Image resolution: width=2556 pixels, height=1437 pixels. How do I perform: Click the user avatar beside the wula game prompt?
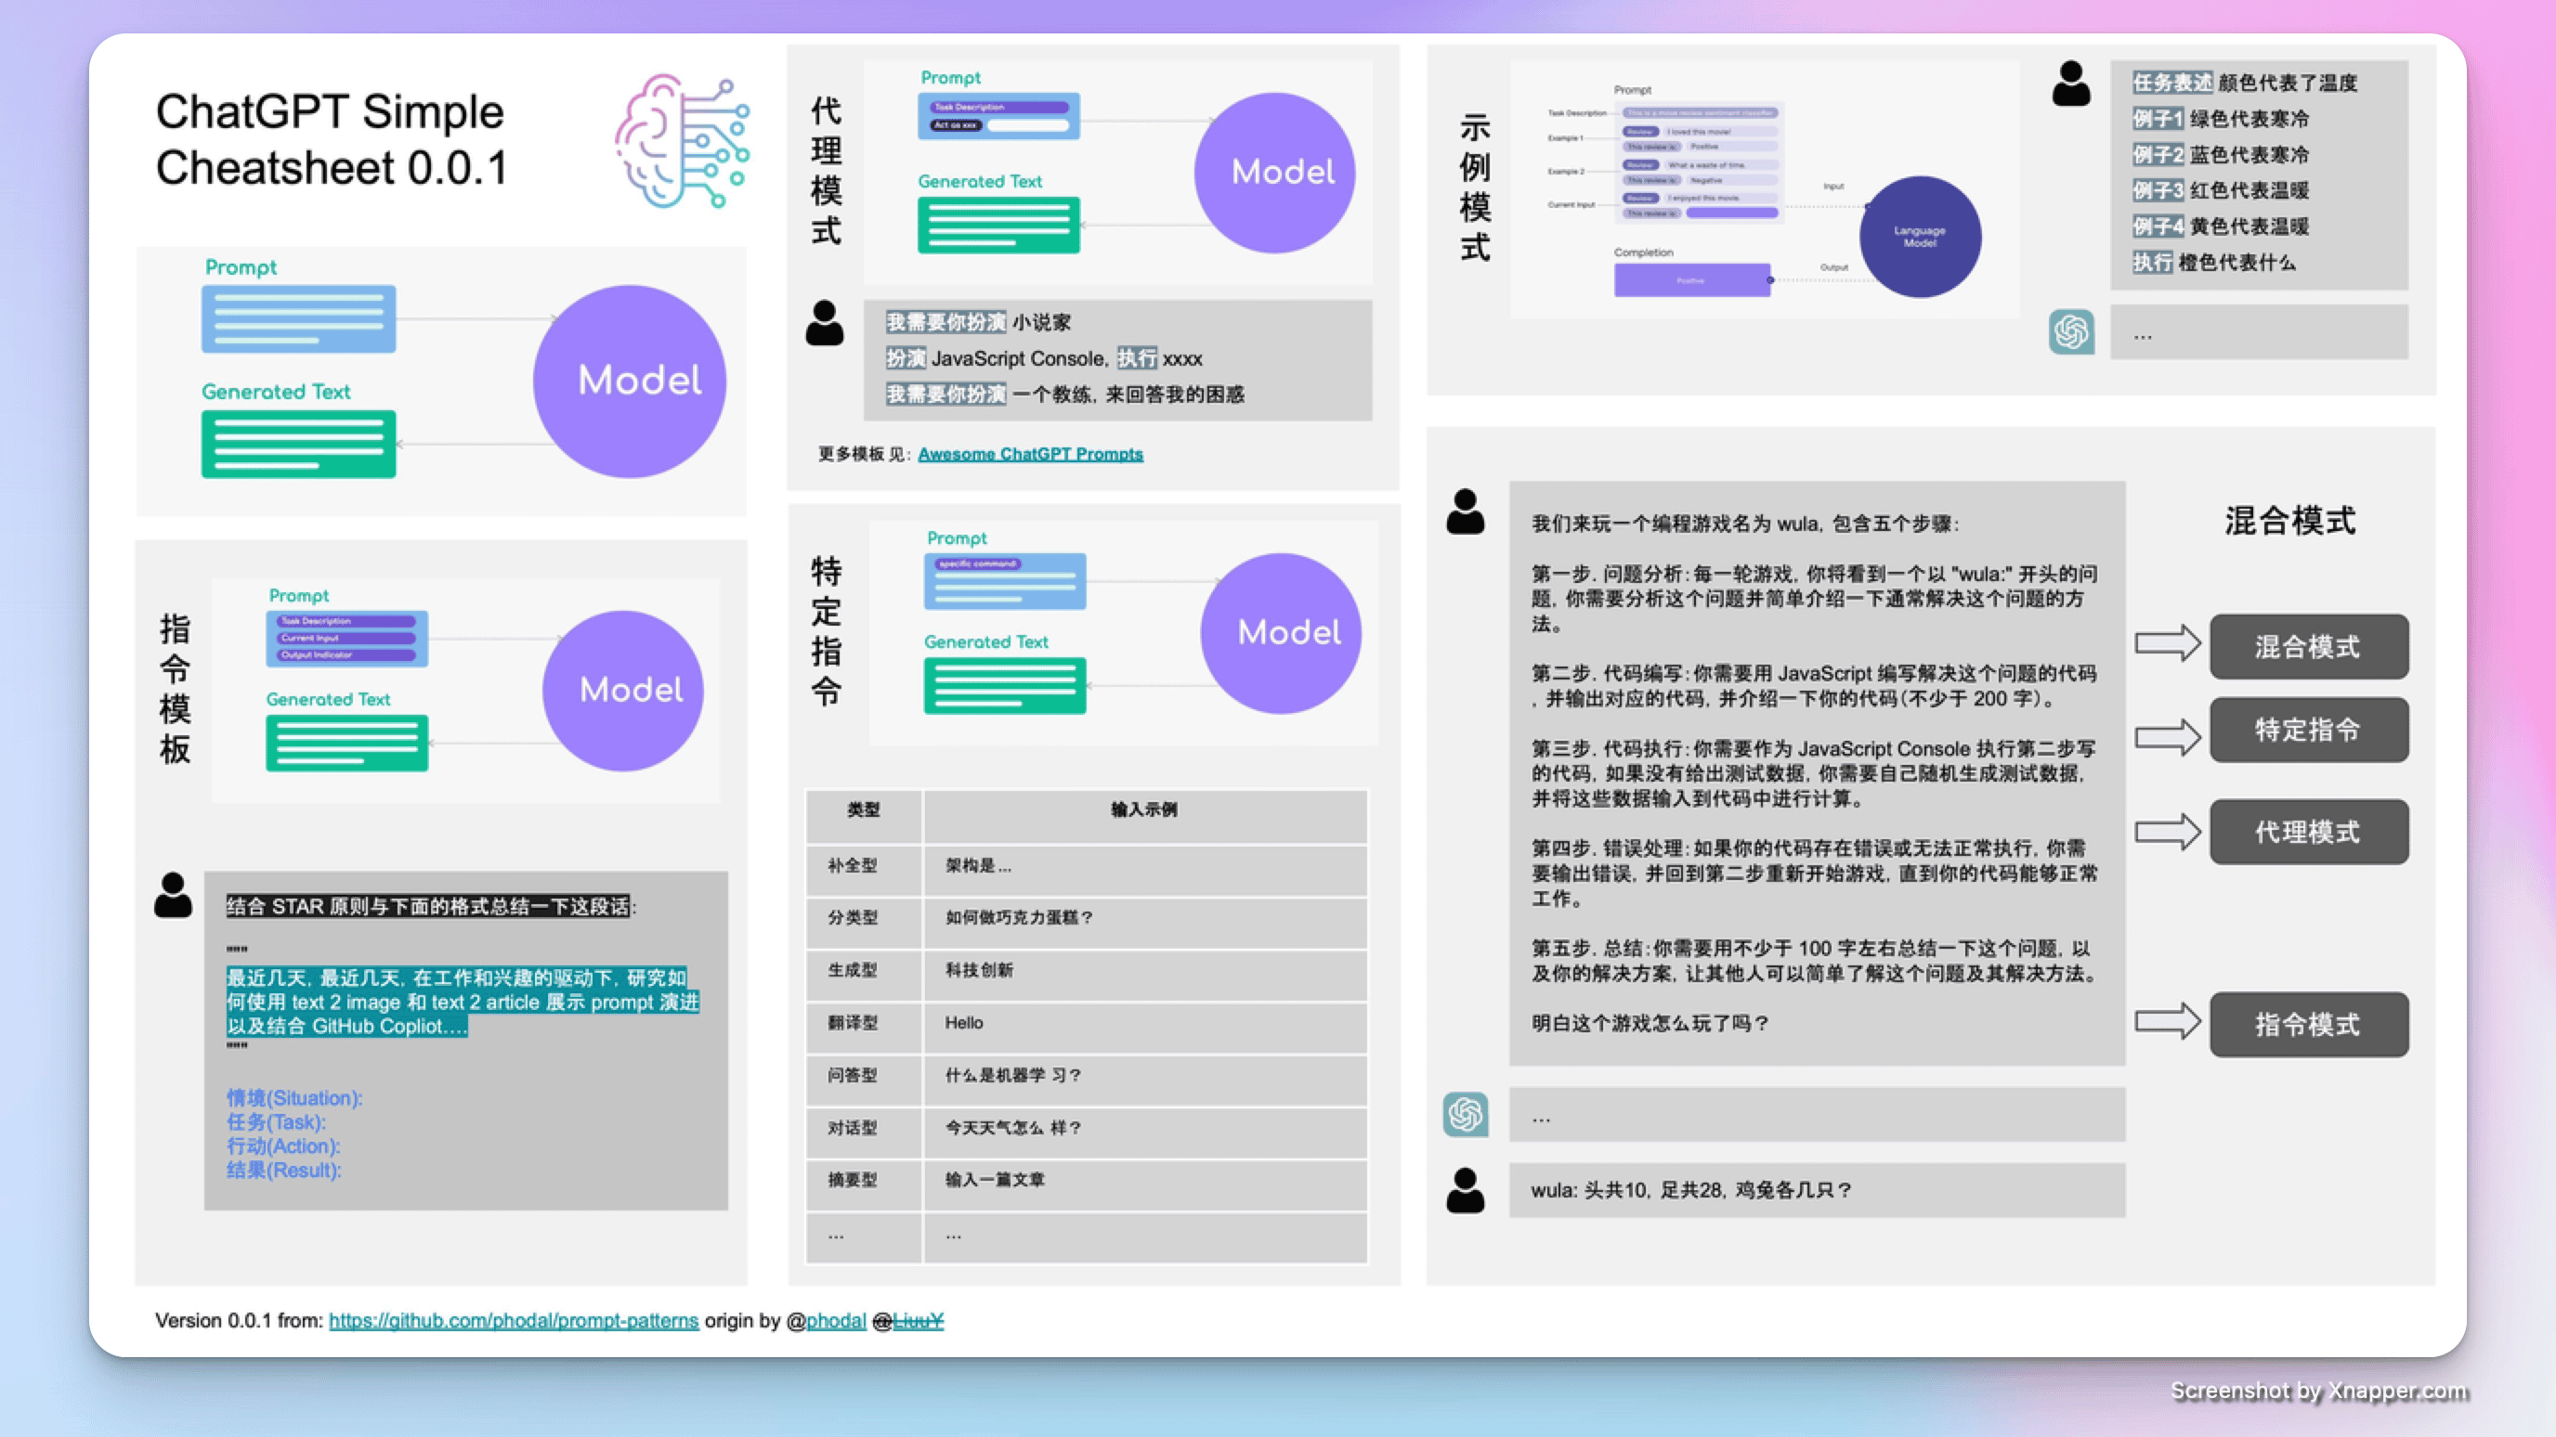[x=1465, y=511]
